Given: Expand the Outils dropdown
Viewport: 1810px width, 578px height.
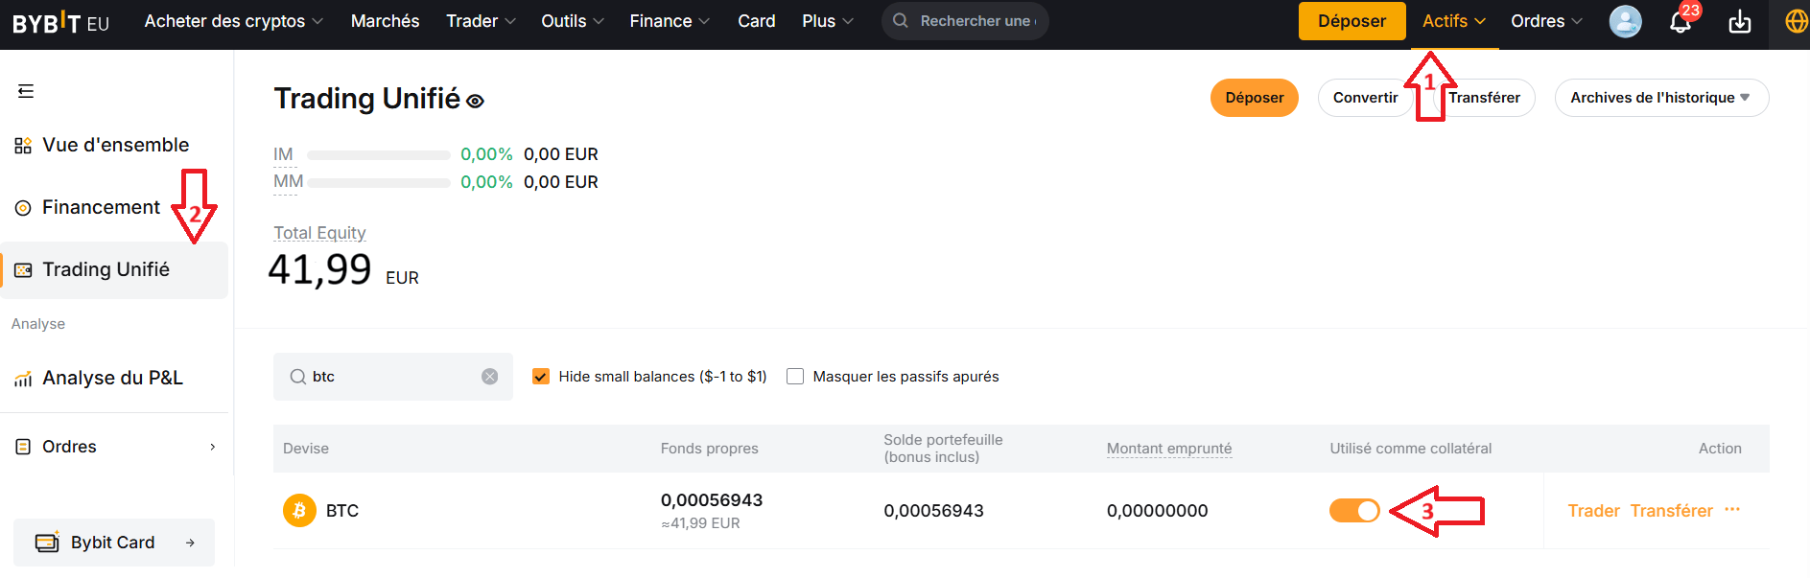Looking at the screenshot, I should [x=573, y=21].
